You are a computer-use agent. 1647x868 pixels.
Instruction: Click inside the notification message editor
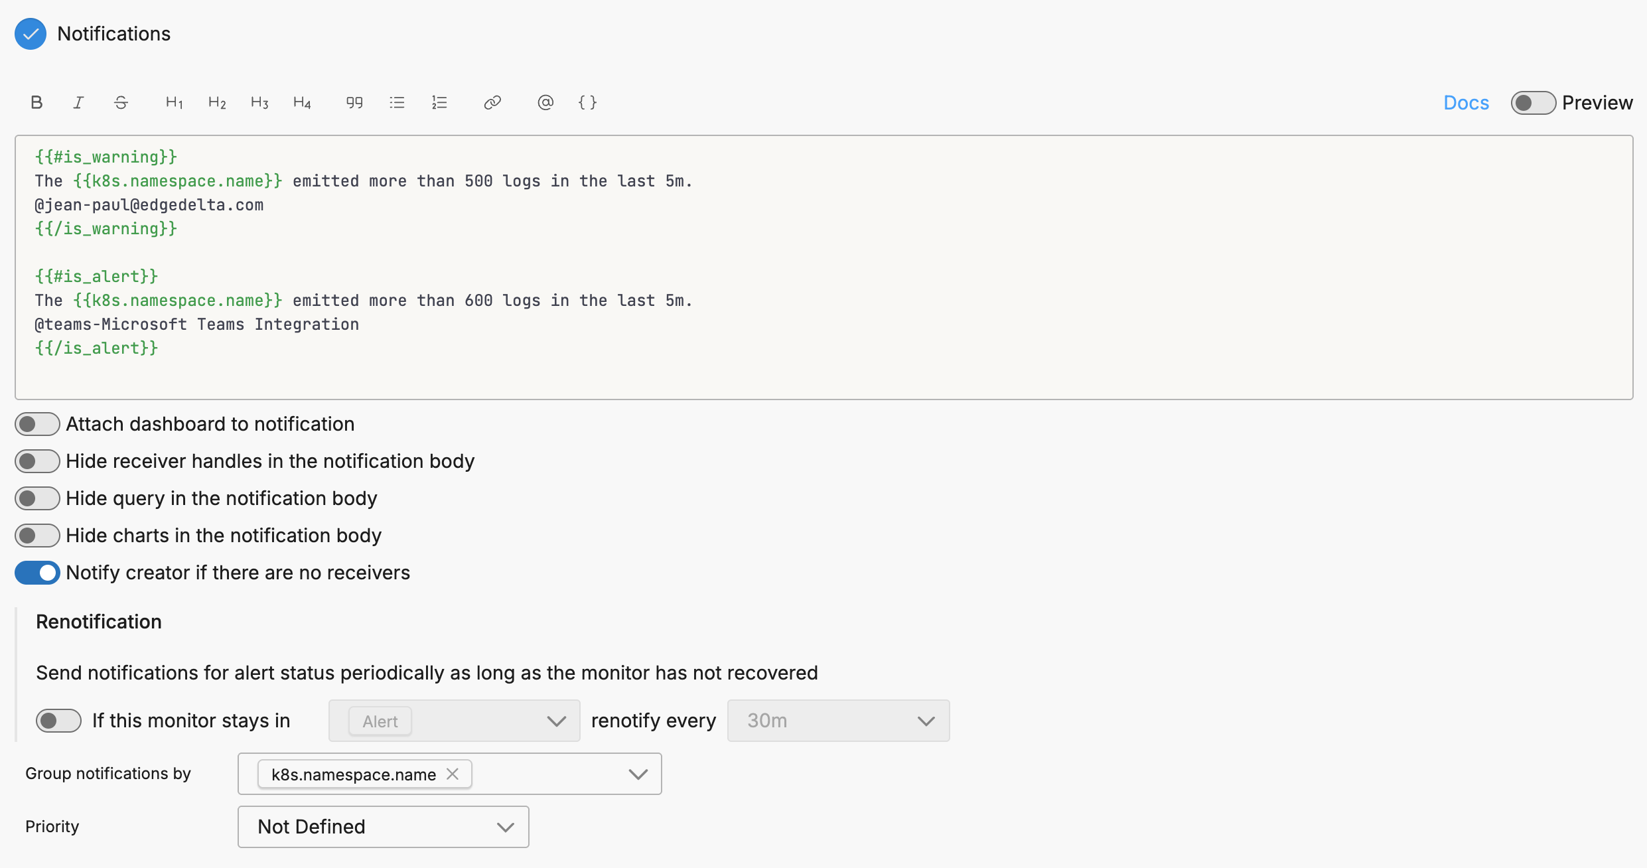point(796,265)
